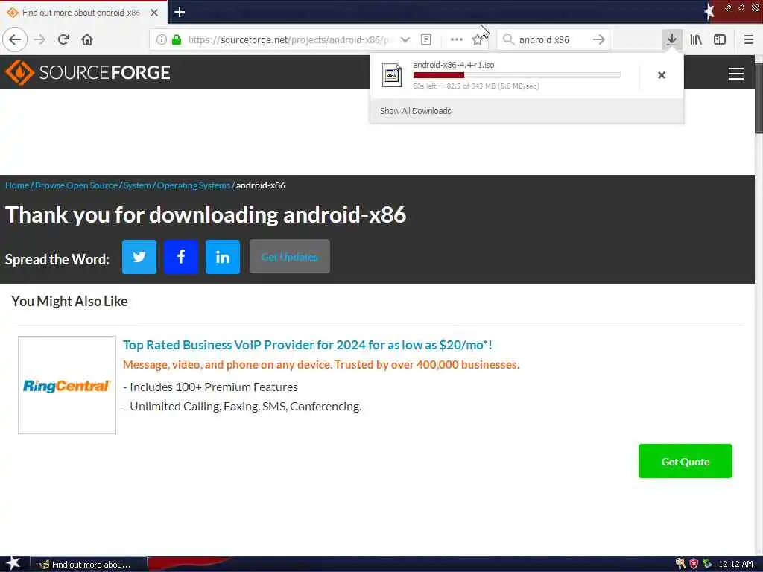Click the search magnifier icon
The image size is (763, 572).
tap(508, 40)
